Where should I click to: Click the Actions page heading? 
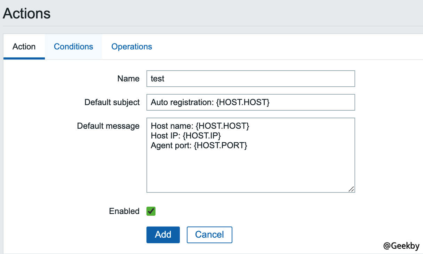[27, 14]
